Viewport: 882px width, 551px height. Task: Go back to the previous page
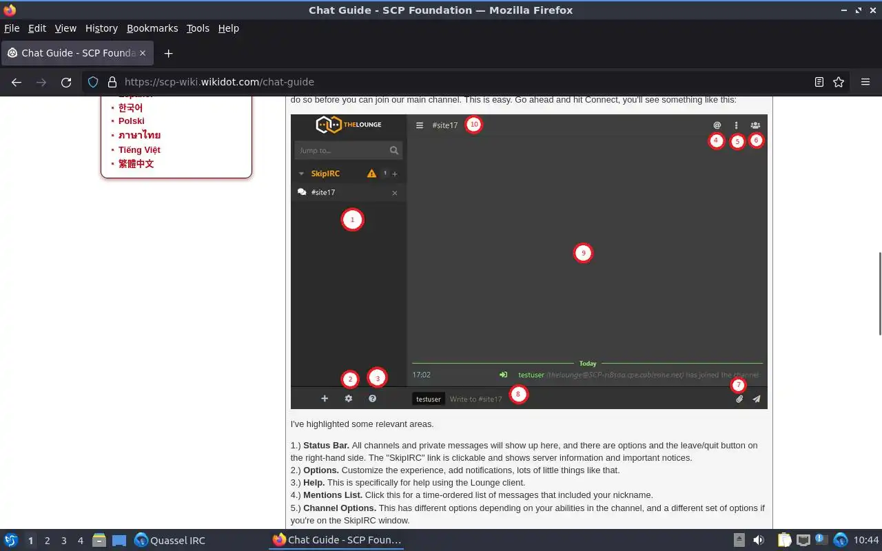click(17, 82)
